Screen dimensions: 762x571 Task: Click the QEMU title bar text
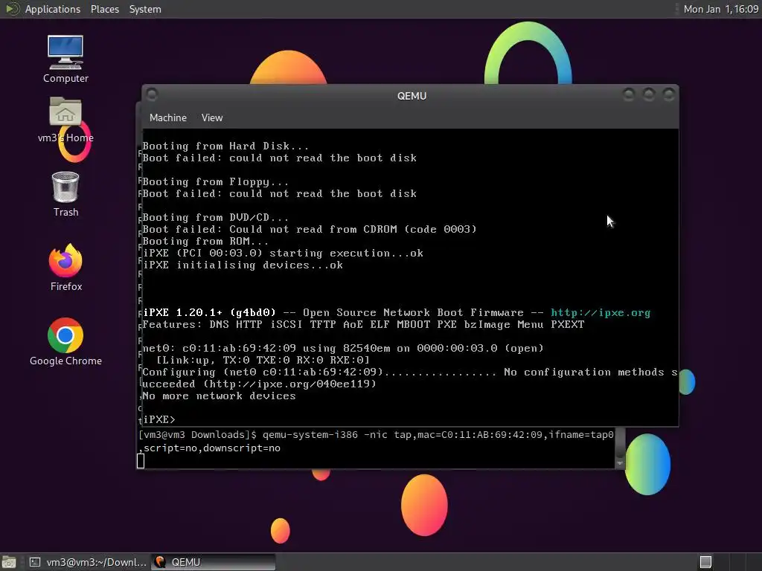click(x=412, y=96)
